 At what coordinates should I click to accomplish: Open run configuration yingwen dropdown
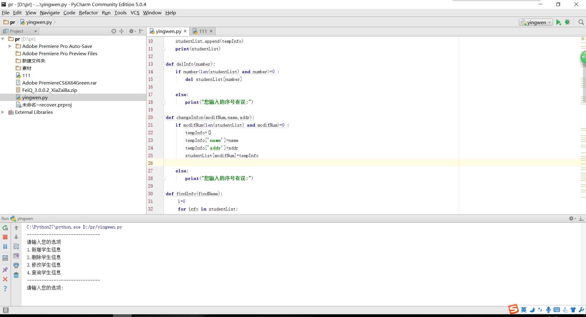[x=536, y=22]
